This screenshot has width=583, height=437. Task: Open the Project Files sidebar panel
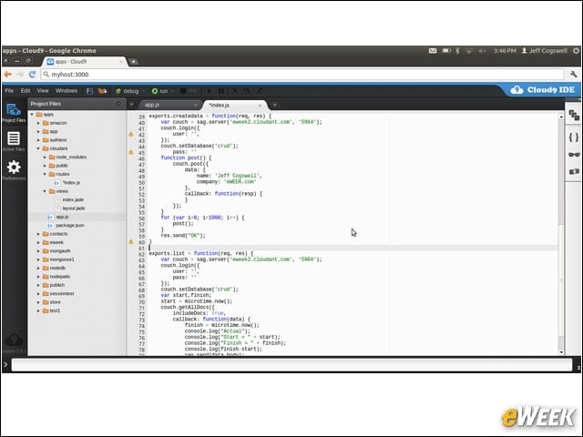click(x=14, y=113)
